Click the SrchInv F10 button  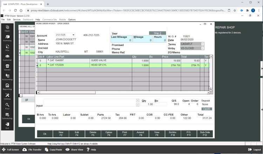[x=173, y=134]
